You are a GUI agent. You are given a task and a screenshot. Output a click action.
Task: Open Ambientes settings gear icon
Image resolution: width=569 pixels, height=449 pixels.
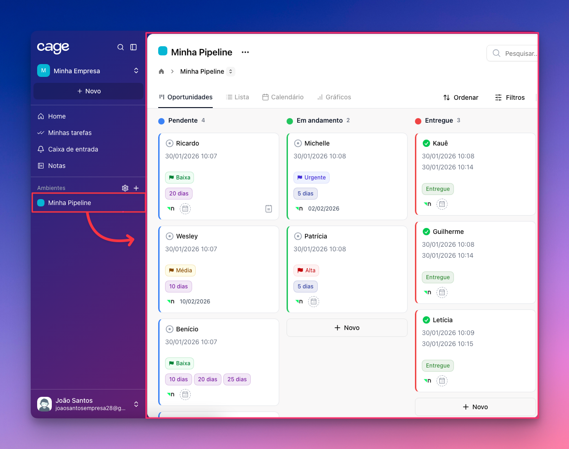(x=125, y=188)
